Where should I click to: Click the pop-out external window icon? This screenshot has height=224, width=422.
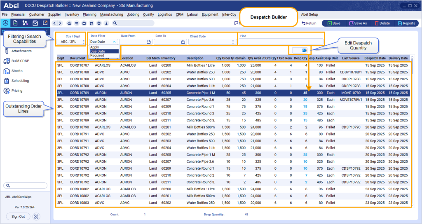(45, 23)
